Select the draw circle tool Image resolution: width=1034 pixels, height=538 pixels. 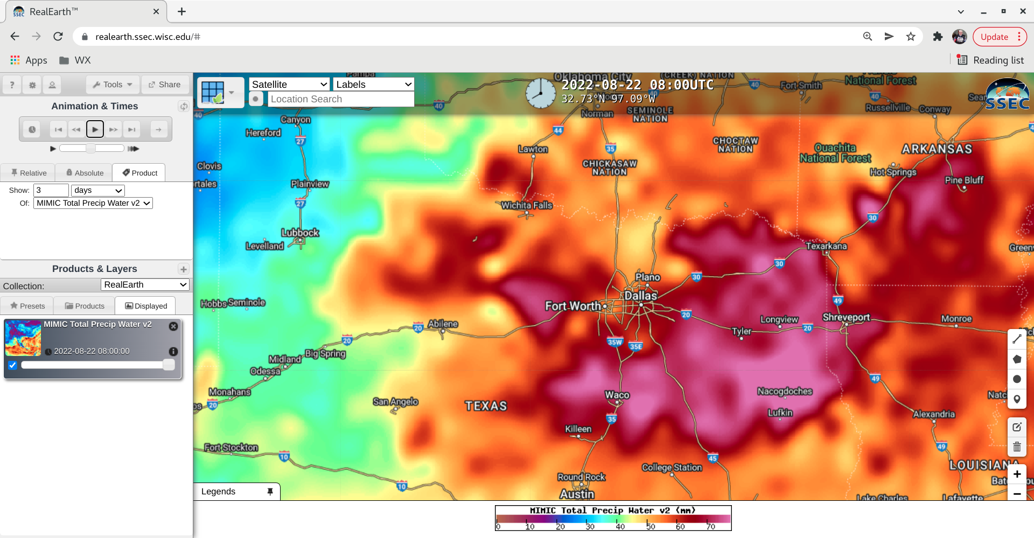1017,379
